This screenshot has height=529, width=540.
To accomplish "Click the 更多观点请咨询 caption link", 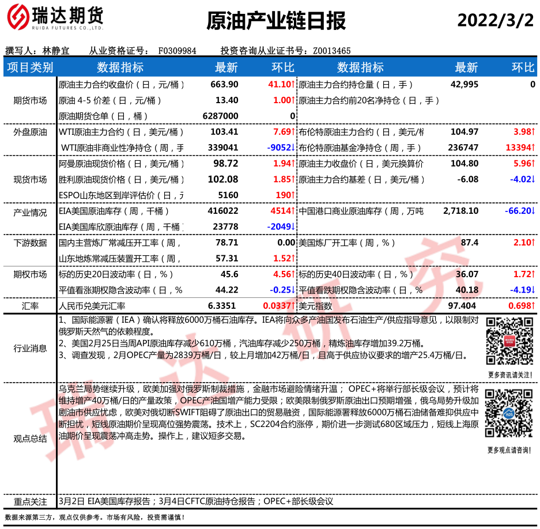I will 509,450.
